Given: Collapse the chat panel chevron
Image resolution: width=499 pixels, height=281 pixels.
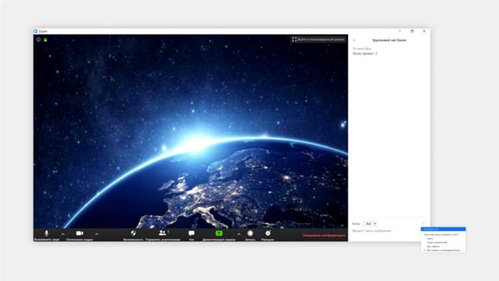Looking at the screenshot, I should (x=354, y=41).
